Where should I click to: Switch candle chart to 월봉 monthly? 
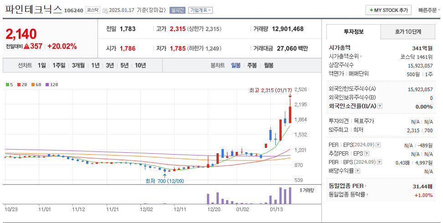(268, 65)
